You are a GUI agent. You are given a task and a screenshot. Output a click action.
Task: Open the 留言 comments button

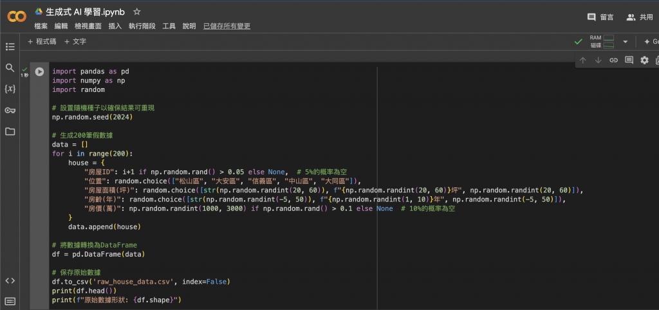click(x=600, y=17)
